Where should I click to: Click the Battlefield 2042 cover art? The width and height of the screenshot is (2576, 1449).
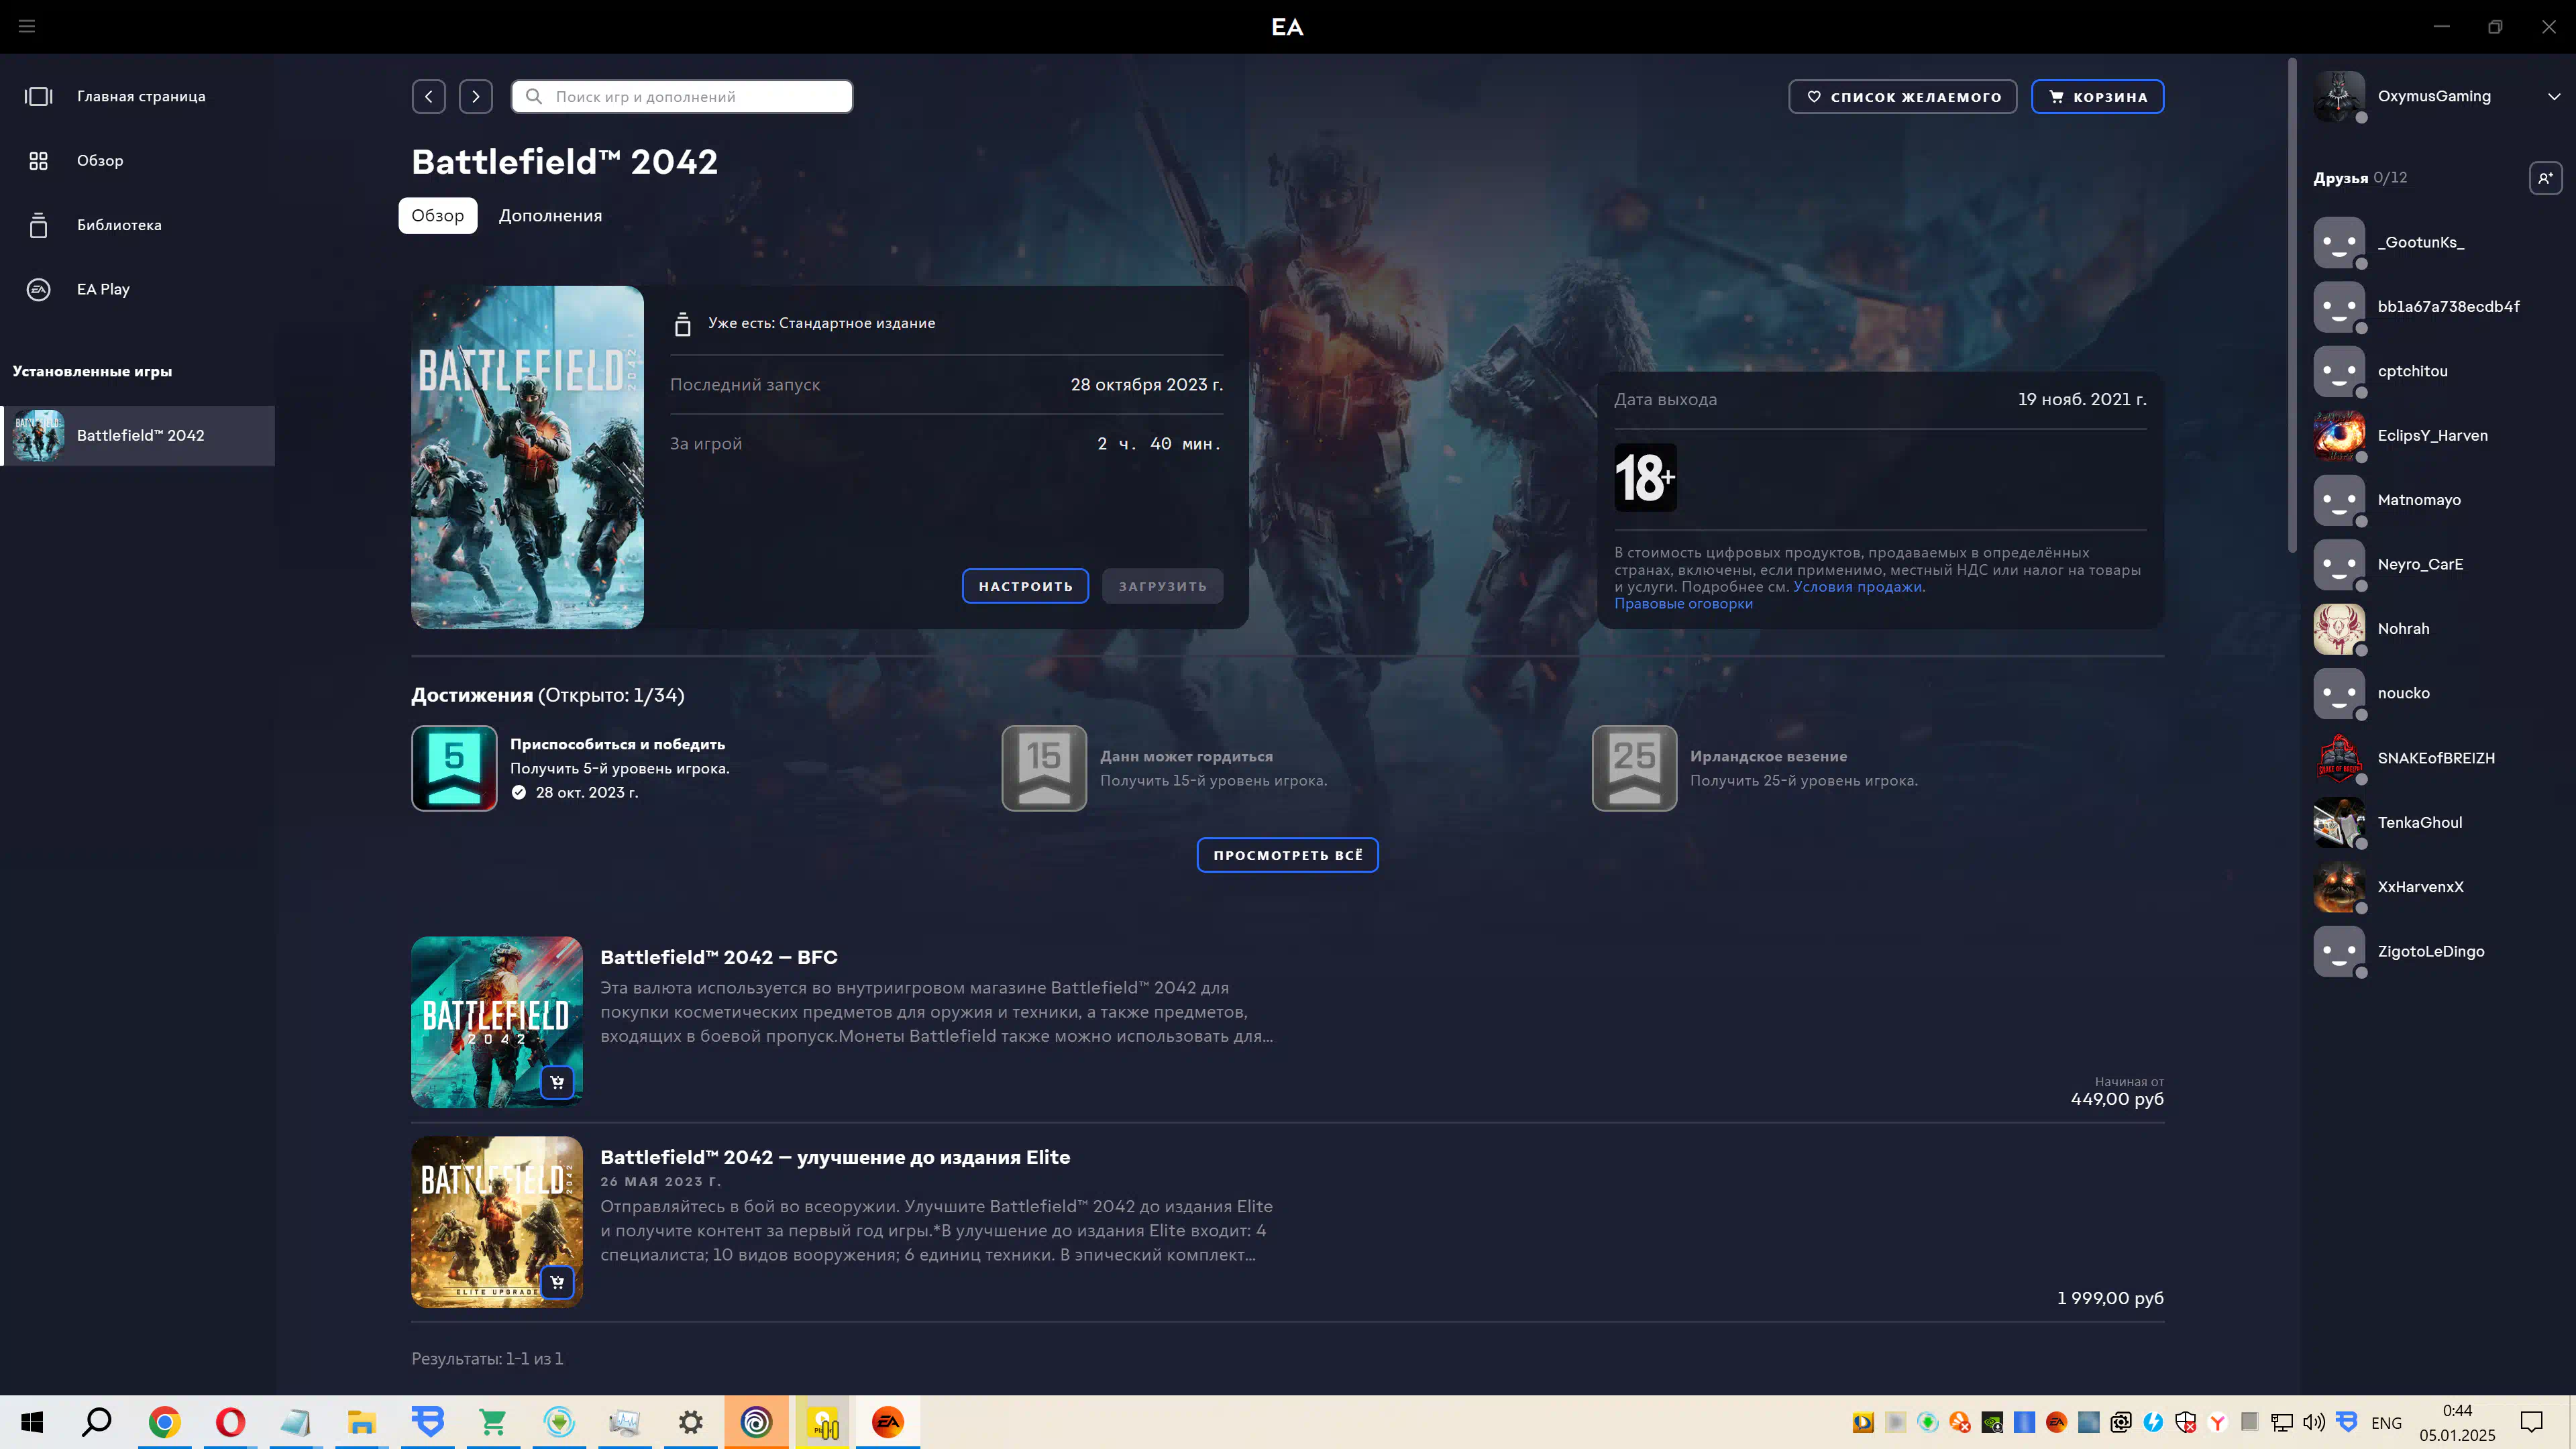[527, 457]
